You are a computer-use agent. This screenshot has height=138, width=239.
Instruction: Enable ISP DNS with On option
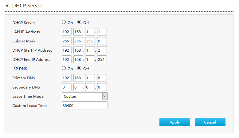pyautogui.click(x=64, y=68)
